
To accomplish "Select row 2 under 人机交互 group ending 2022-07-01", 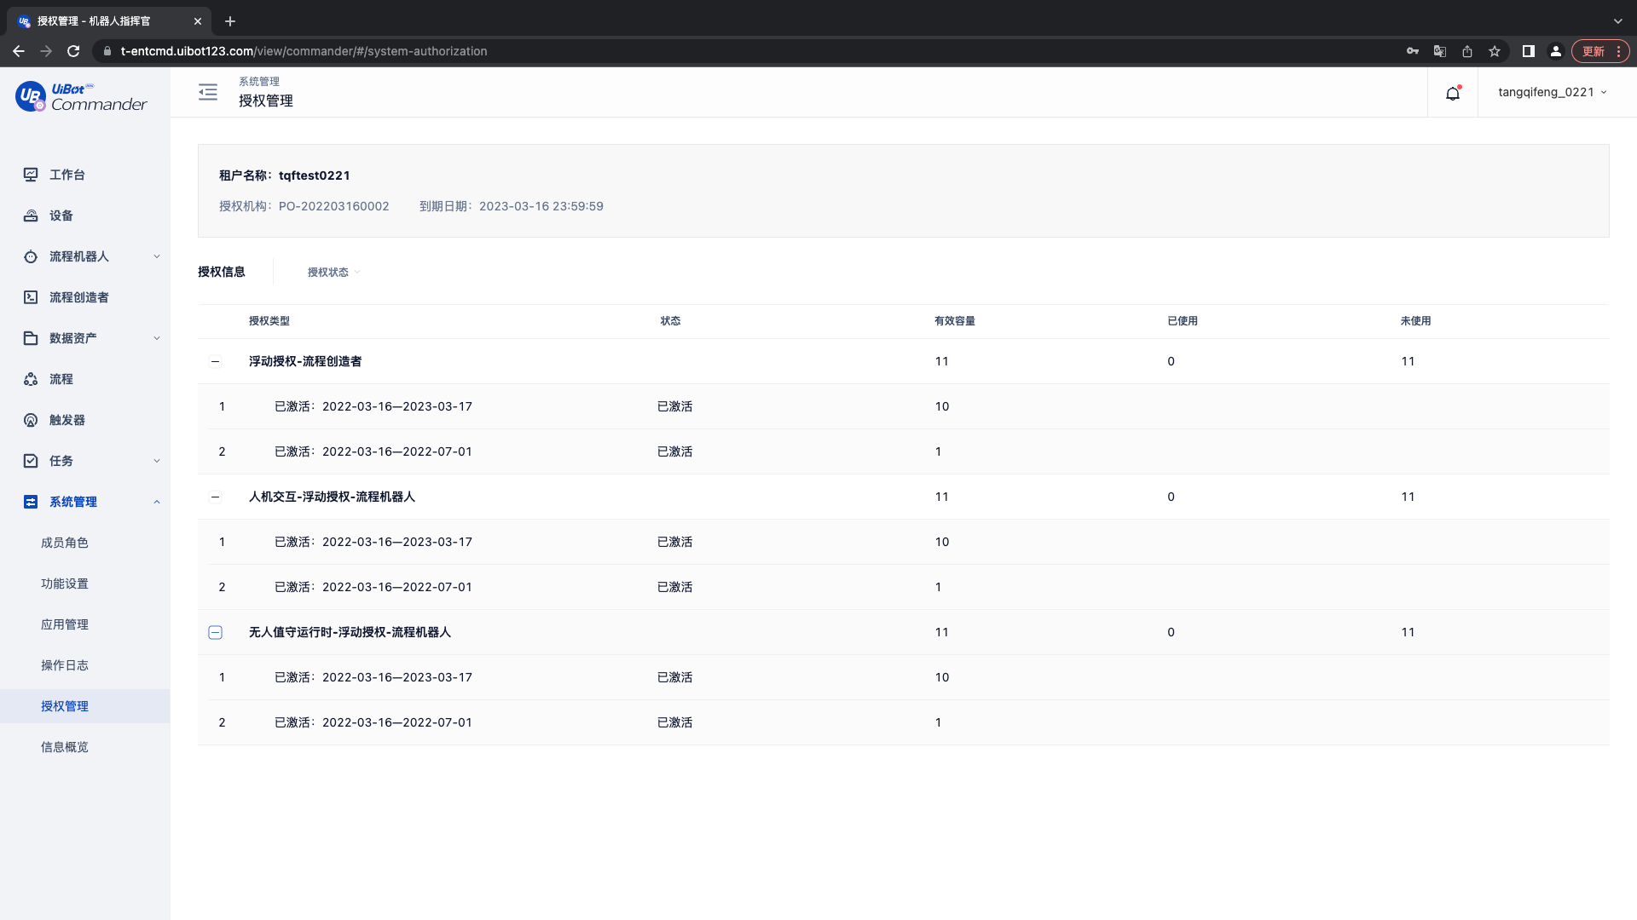I will (x=904, y=587).
